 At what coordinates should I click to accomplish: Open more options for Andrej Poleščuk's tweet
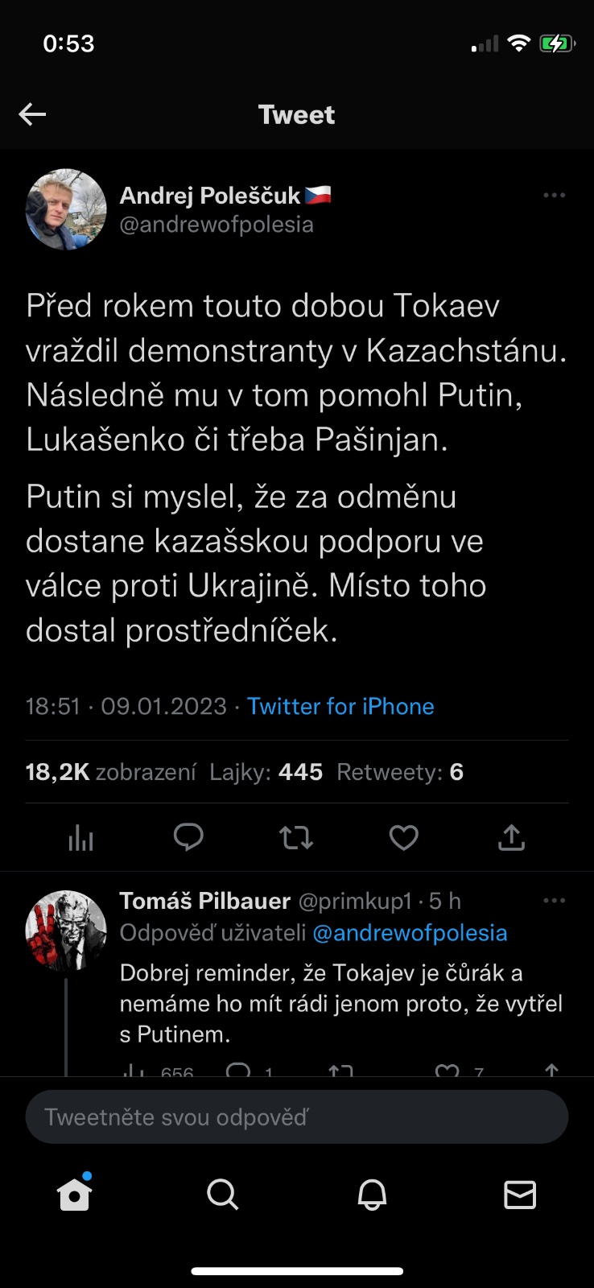[x=554, y=196]
